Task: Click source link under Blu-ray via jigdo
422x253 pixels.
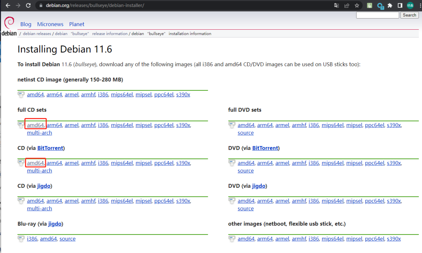Action: tap(67, 239)
